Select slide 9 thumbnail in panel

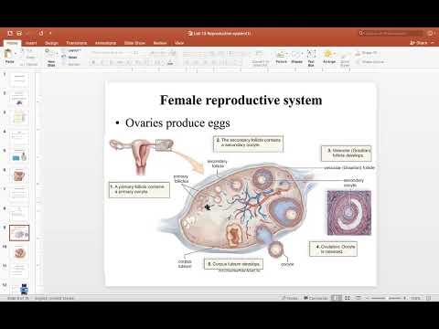point(19,233)
